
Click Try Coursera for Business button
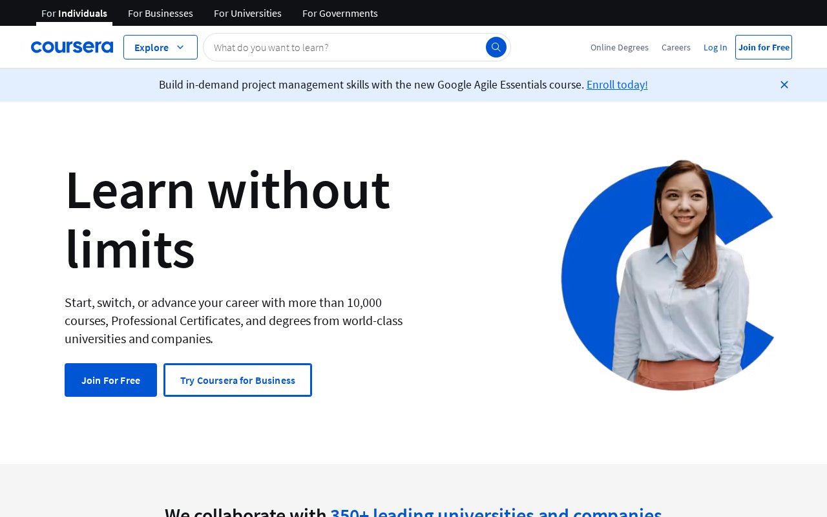click(238, 380)
